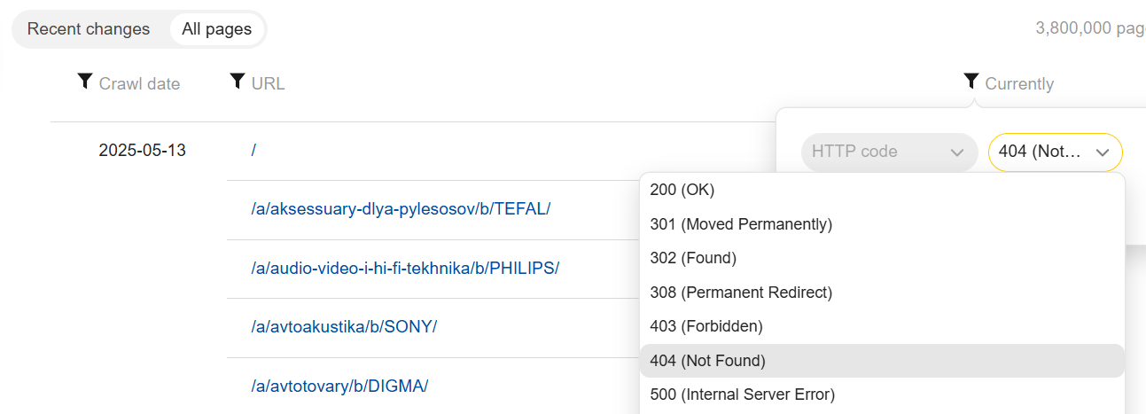The height and width of the screenshot is (414, 1146).
Task: Click the Crawl date filter funnel icon
Action: tap(85, 82)
